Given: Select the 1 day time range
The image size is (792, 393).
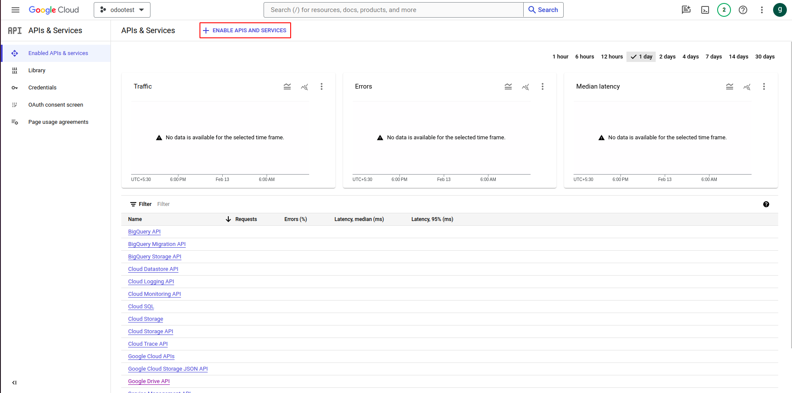Looking at the screenshot, I should 641,57.
